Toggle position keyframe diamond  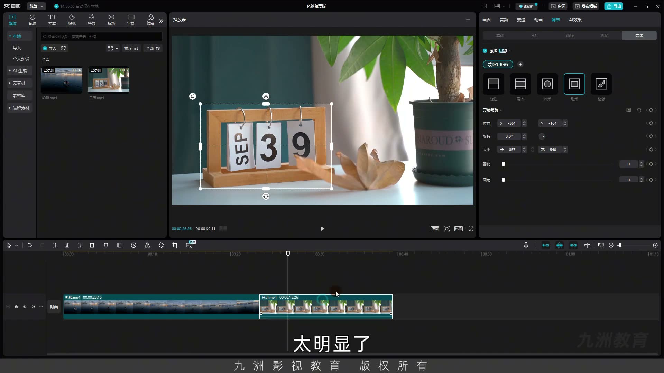pyautogui.click(x=651, y=123)
